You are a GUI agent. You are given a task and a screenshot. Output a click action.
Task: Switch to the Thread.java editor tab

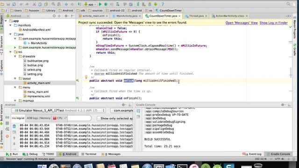196,16
